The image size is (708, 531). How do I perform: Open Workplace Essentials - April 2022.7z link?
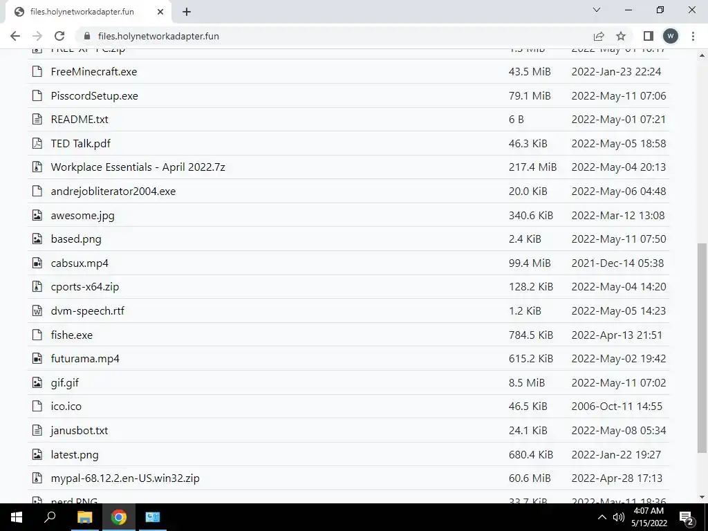point(138,167)
